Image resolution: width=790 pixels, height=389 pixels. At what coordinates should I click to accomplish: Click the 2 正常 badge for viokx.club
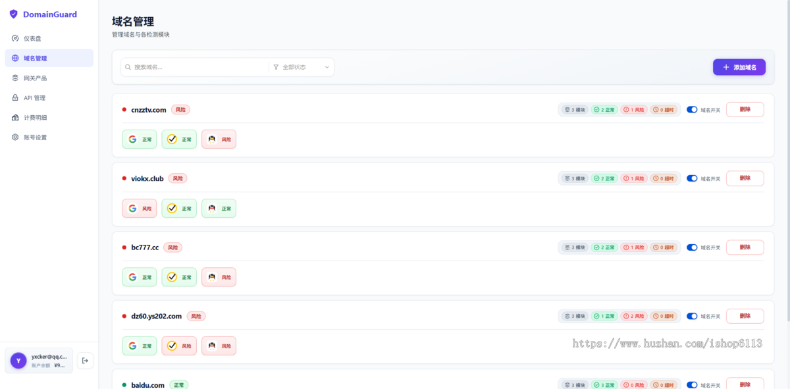[604, 178]
